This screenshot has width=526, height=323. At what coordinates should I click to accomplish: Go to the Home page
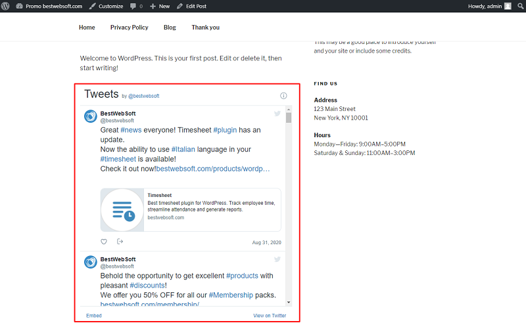pos(87,28)
